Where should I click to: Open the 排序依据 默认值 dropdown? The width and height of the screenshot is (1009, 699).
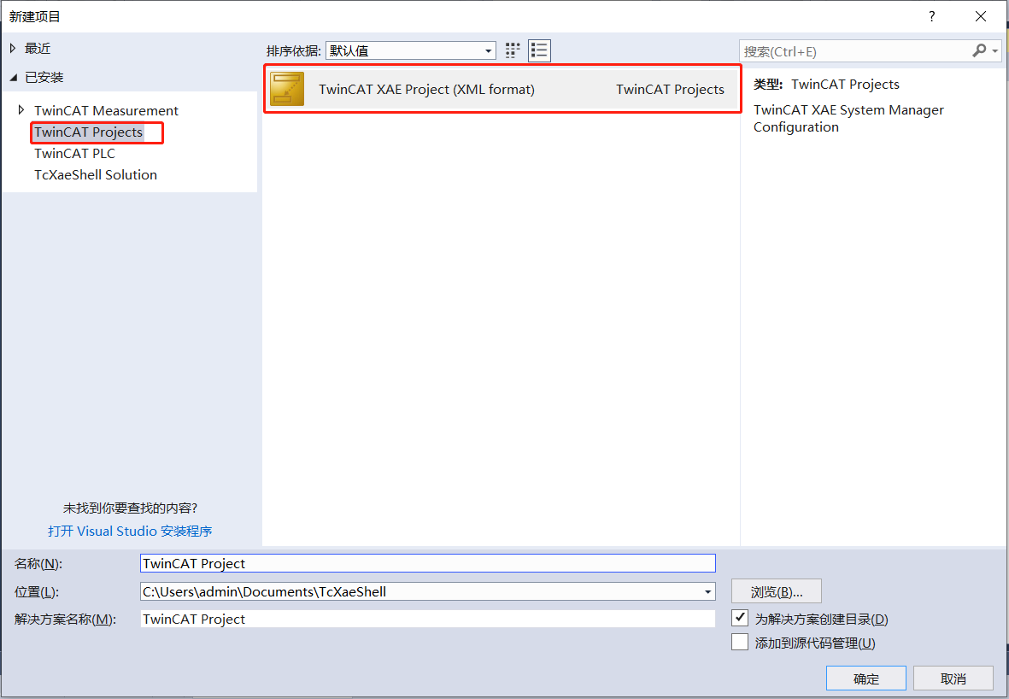(411, 51)
